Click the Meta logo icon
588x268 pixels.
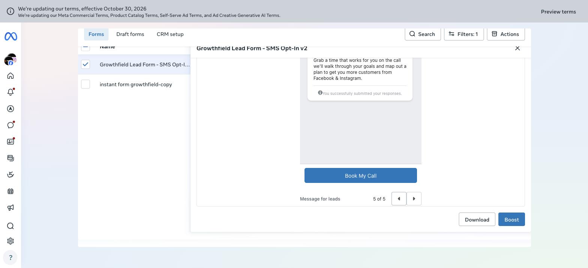pos(10,36)
